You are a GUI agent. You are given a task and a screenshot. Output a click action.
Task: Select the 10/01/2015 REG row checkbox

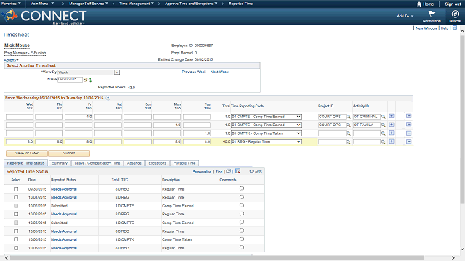point(16,197)
